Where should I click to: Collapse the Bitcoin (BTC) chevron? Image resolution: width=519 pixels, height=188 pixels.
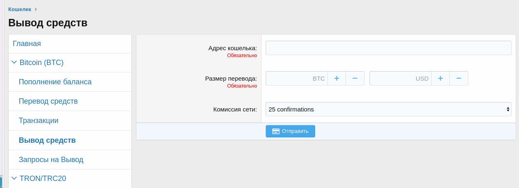14,63
